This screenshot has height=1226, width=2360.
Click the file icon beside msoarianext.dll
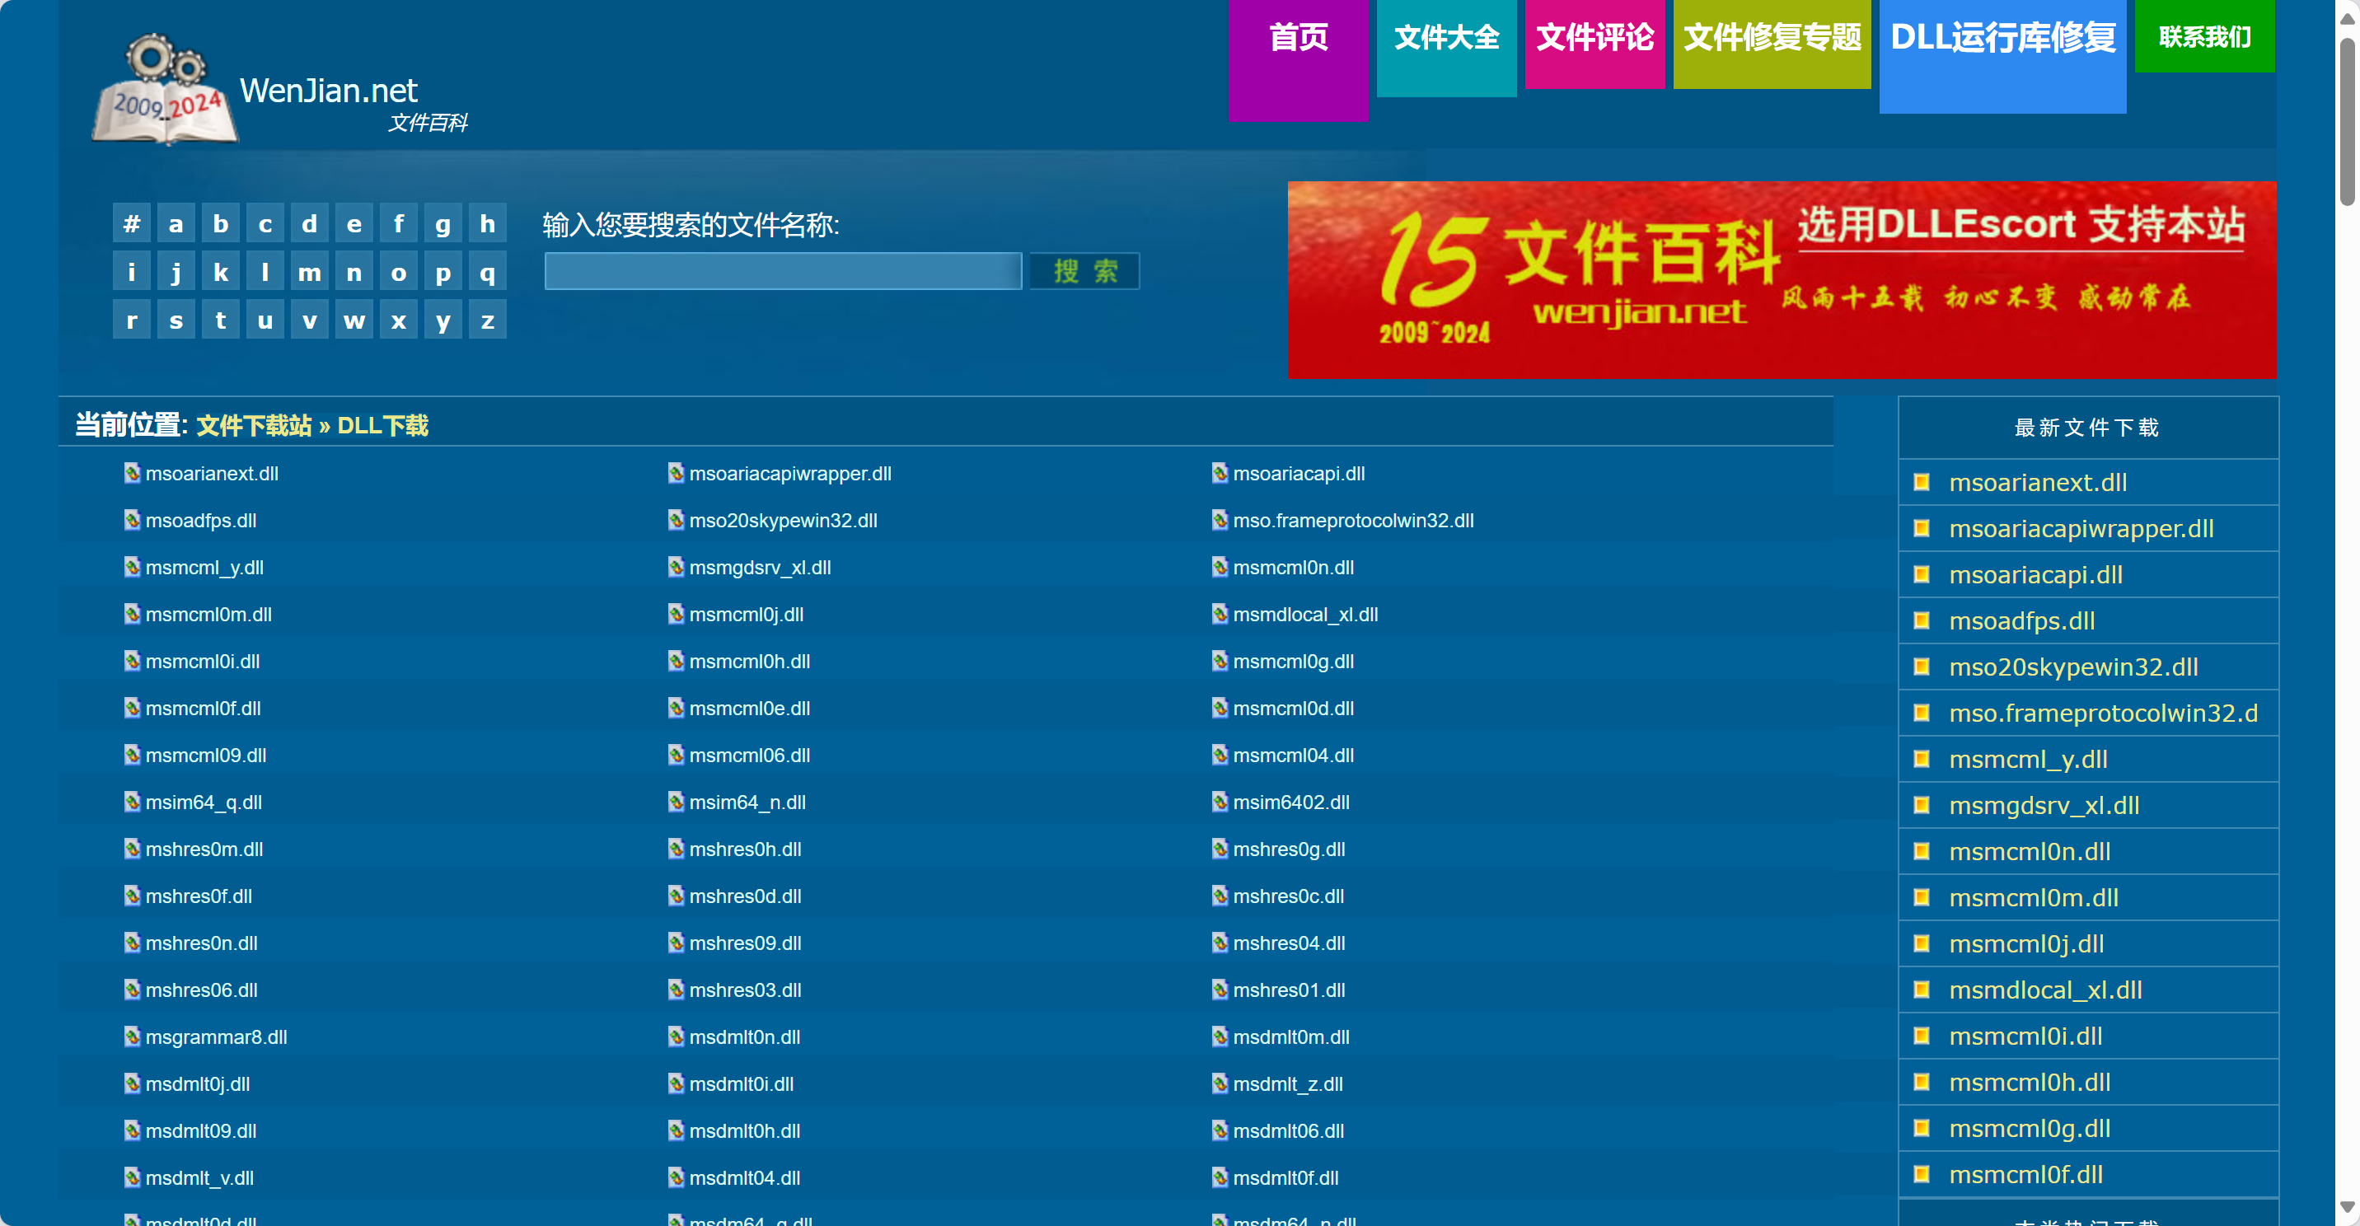click(x=132, y=473)
